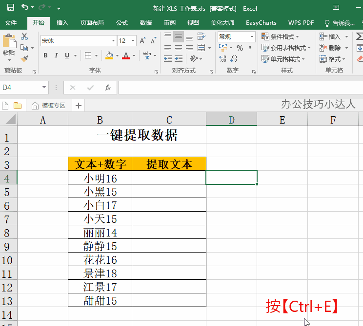The width and height of the screenshot is (363, 326).
Task: Center text horizontally
Action: [179, 48]
